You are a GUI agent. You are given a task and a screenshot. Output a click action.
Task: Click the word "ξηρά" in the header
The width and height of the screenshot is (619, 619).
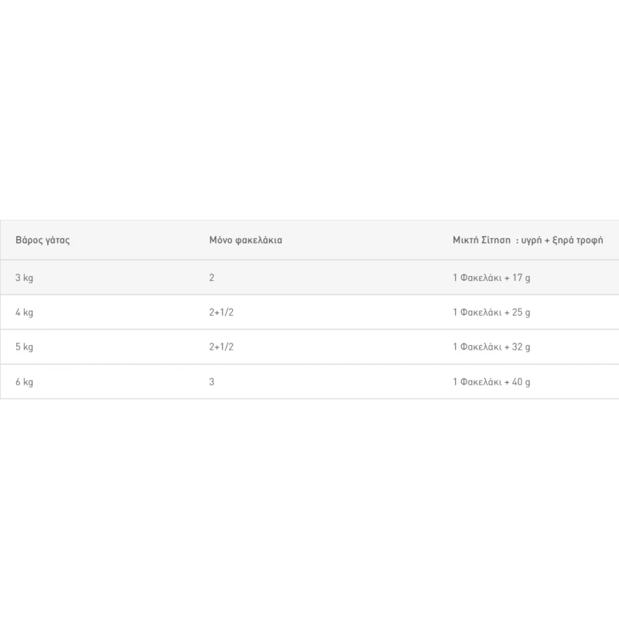coord(564,241)
